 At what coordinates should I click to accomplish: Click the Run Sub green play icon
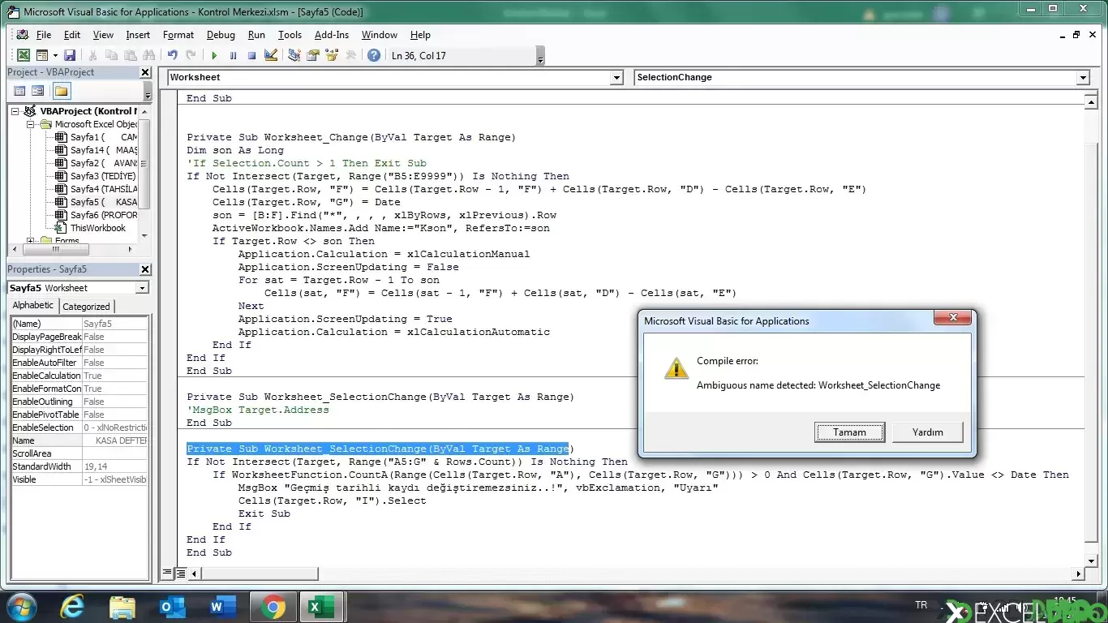tap(214, 55)
